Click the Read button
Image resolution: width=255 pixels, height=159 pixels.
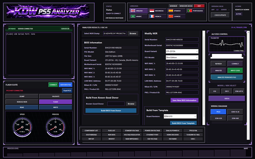(22, 107)
